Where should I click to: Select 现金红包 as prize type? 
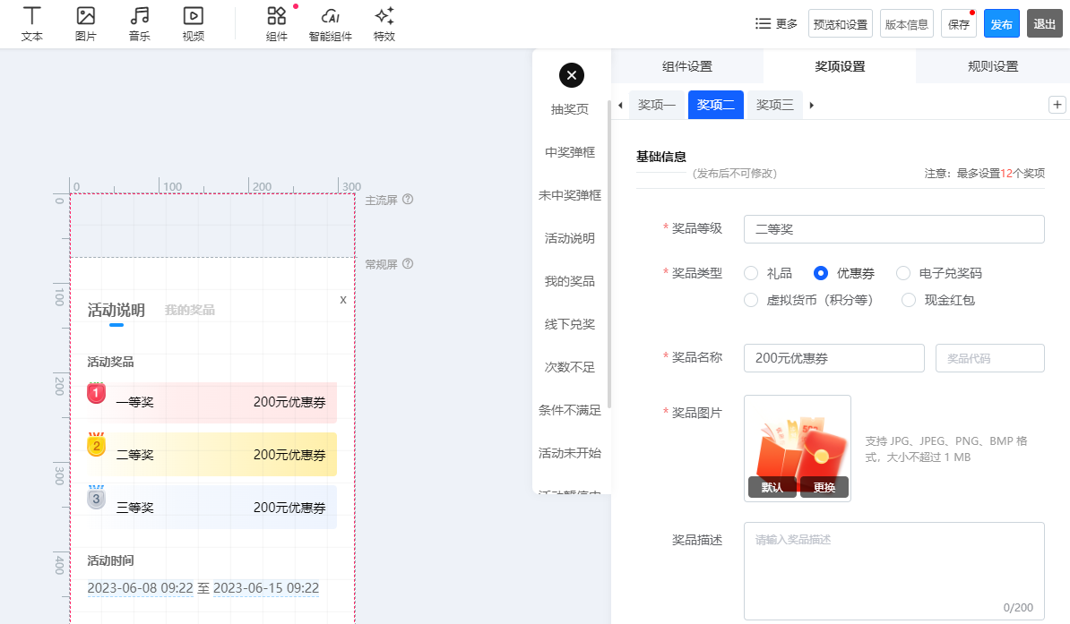[x=909, y=300]
